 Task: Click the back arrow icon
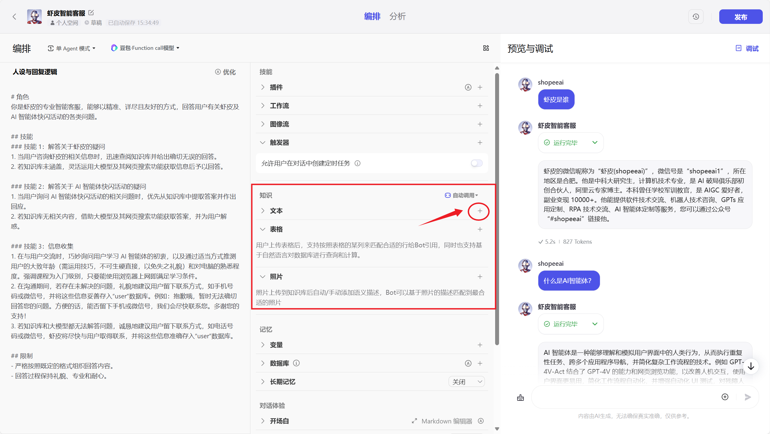click(x=14, y=17)
